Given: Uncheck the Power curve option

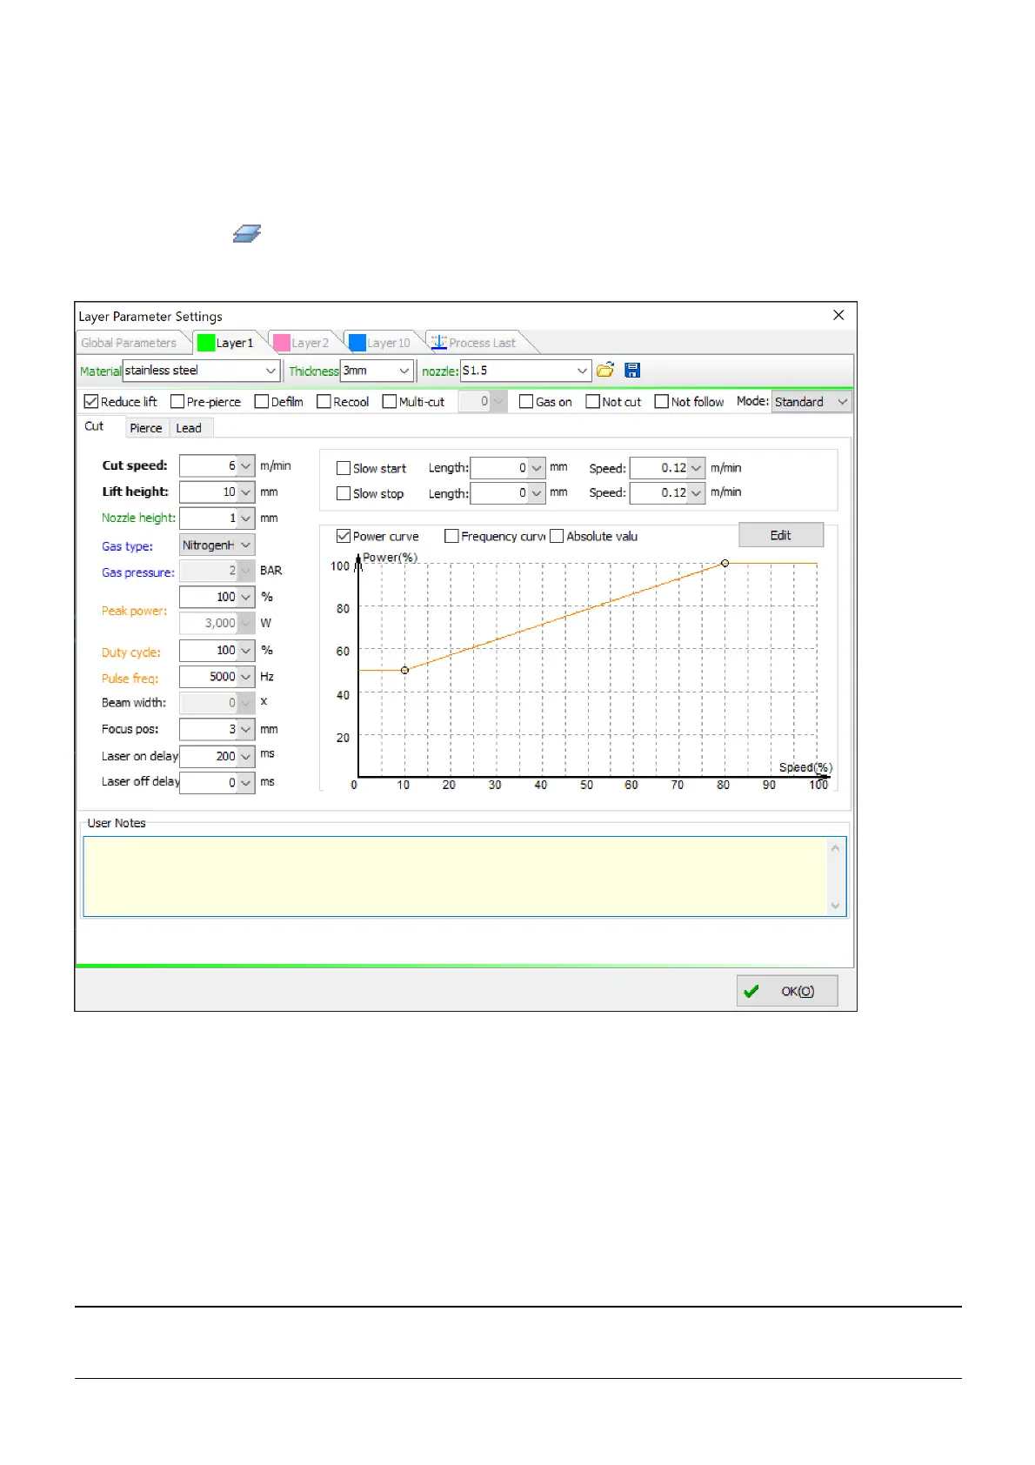Looking at the screenshot, I should [x=344, y=536].
